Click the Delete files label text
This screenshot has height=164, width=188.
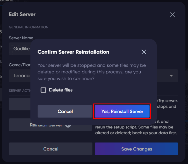(61, 90)
